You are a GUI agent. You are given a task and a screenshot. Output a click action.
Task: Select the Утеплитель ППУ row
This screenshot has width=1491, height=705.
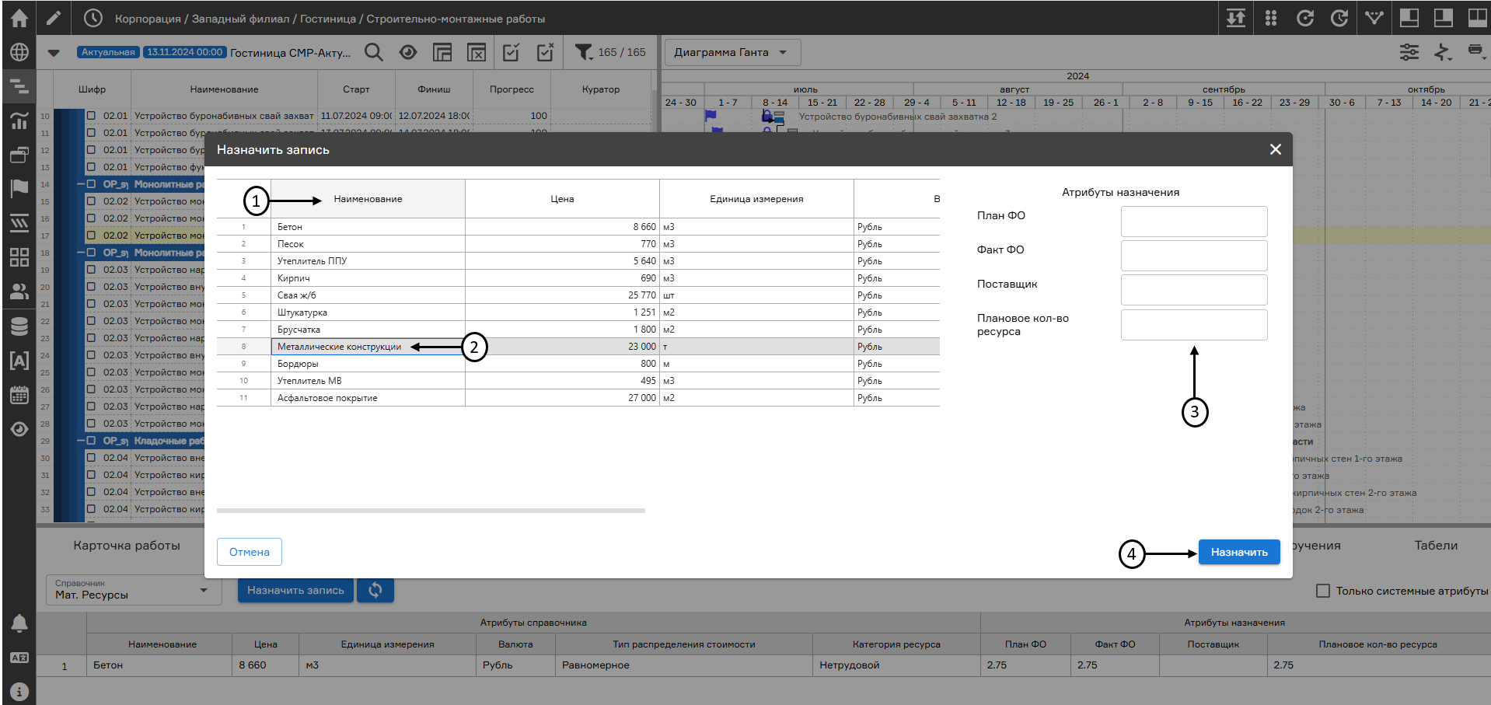click(x=578, y=261)
